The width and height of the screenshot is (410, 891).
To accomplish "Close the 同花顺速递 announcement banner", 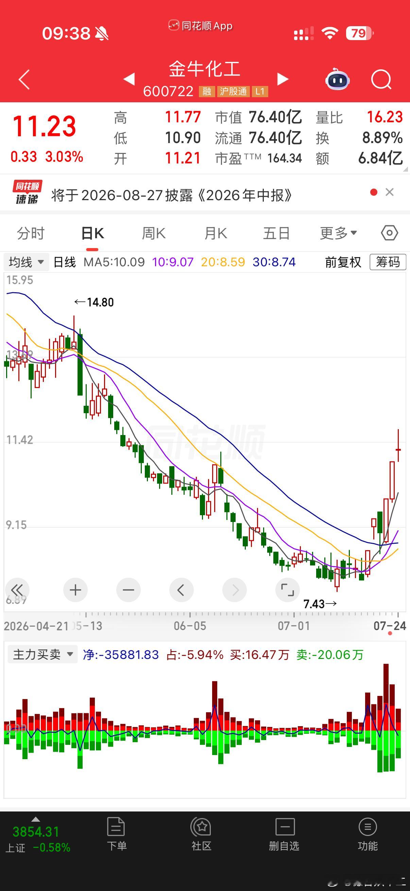I will (390, 192).
